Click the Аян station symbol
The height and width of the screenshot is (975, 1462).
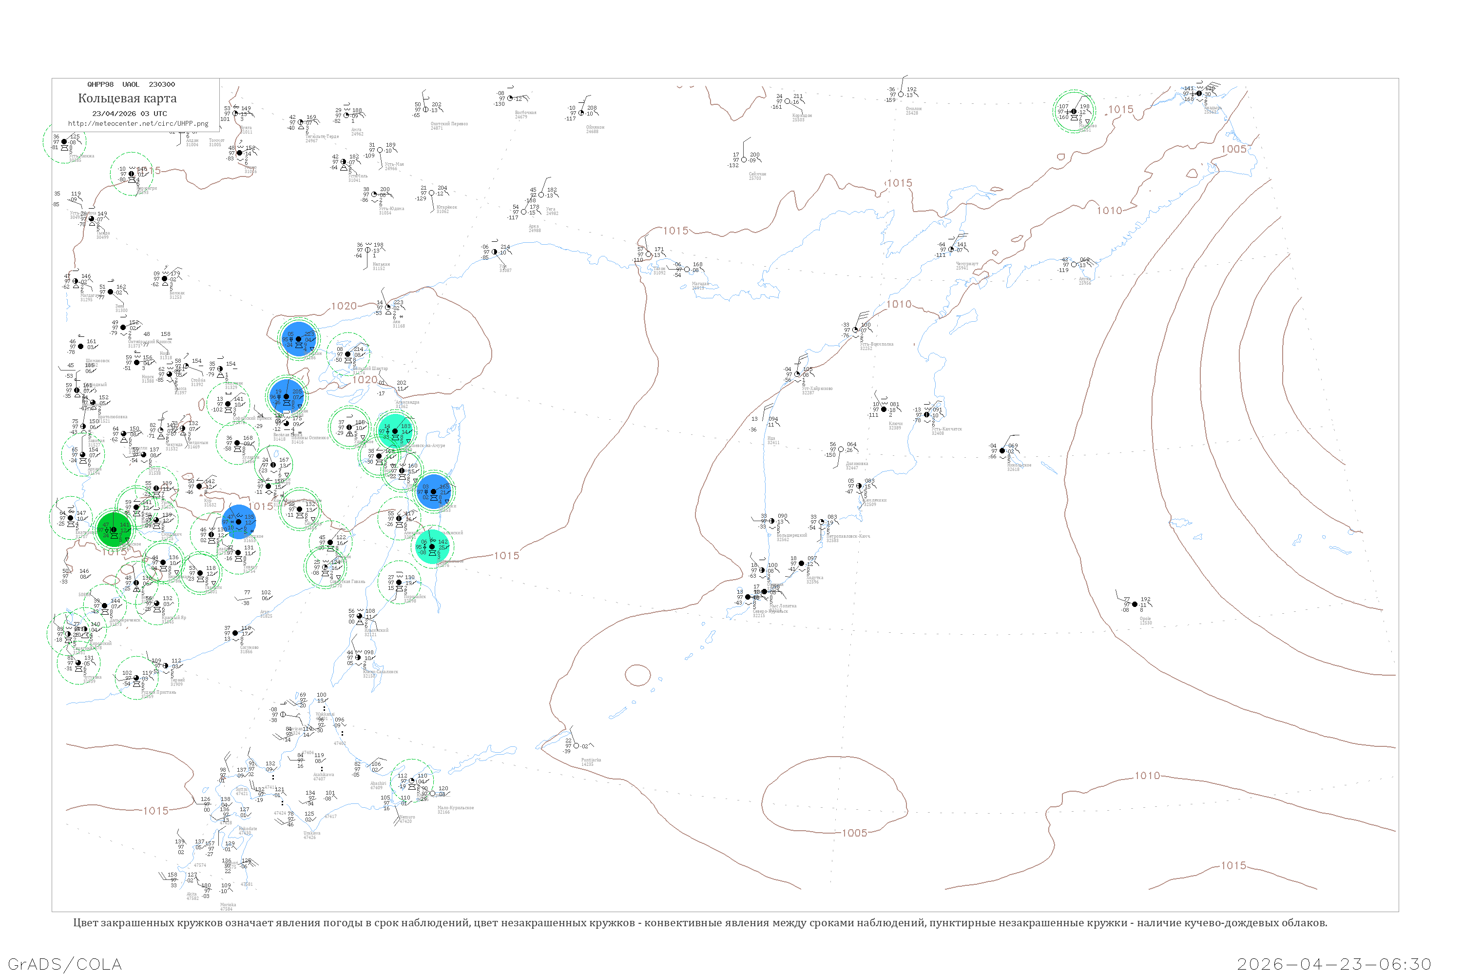tap(388, 307)
